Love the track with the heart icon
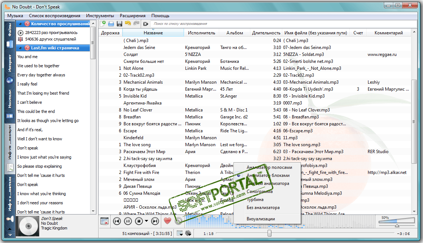 168,221
